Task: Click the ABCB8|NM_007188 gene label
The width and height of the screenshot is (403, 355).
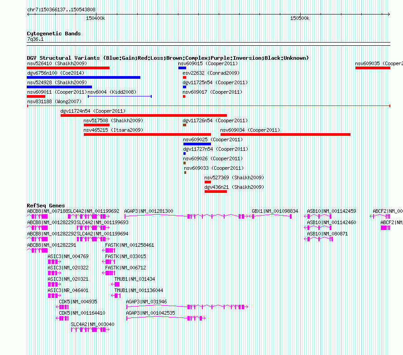Action: tap(48, 211)
